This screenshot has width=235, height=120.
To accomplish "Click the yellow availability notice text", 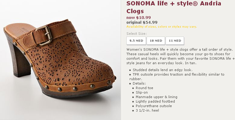I will coord(161,26).
